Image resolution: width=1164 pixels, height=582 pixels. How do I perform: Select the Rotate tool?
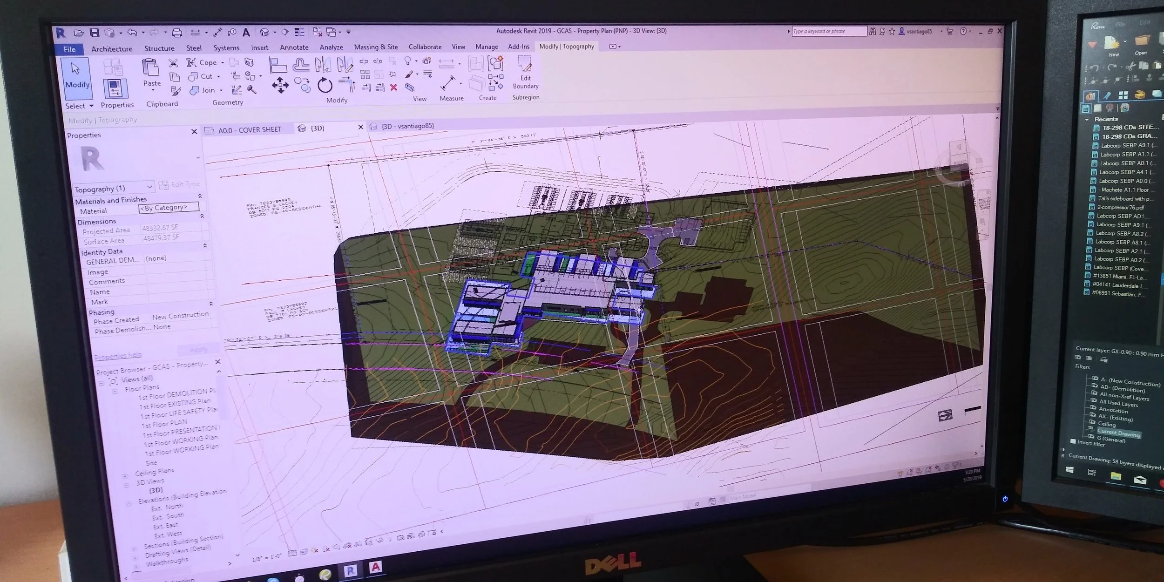coord(325,85)
